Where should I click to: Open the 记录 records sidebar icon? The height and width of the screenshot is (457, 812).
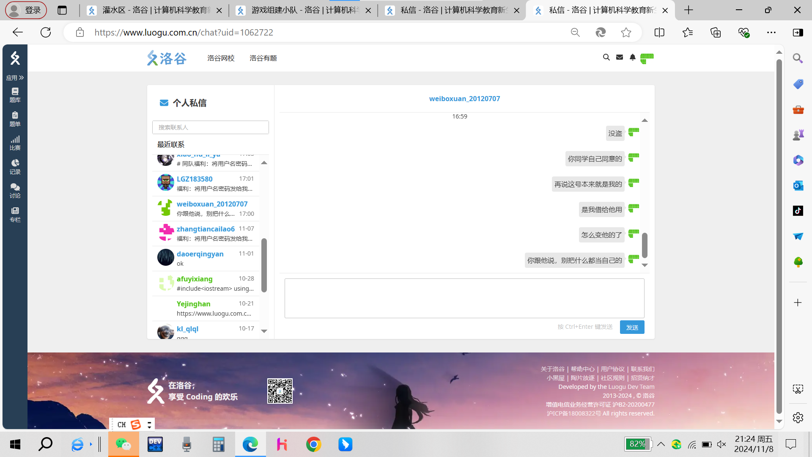pyautogui.click(x=15, y=166)
